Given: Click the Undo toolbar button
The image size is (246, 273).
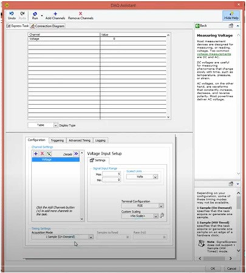Looking at the screenshot, I should click(x=12, y=16).
